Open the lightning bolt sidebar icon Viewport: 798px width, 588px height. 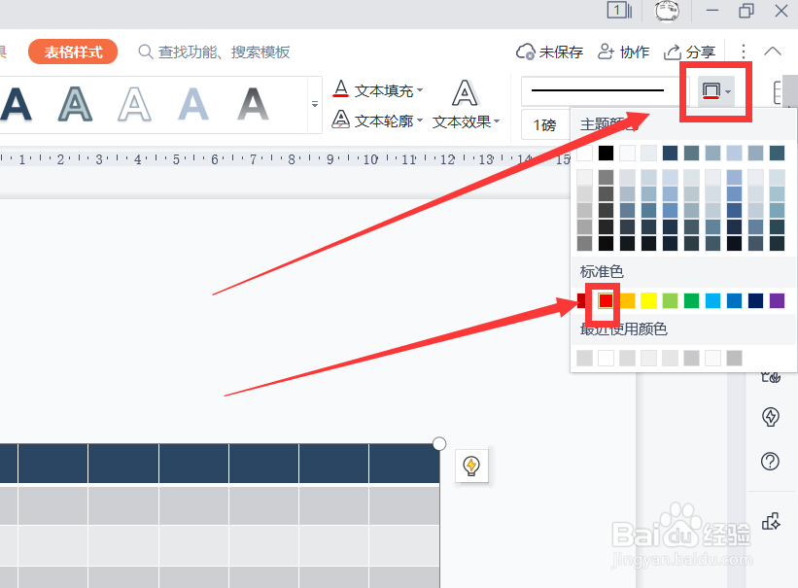point(770,417)
